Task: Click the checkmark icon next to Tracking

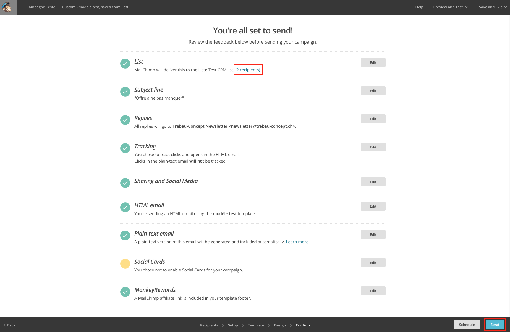Action: pos(125,148)
